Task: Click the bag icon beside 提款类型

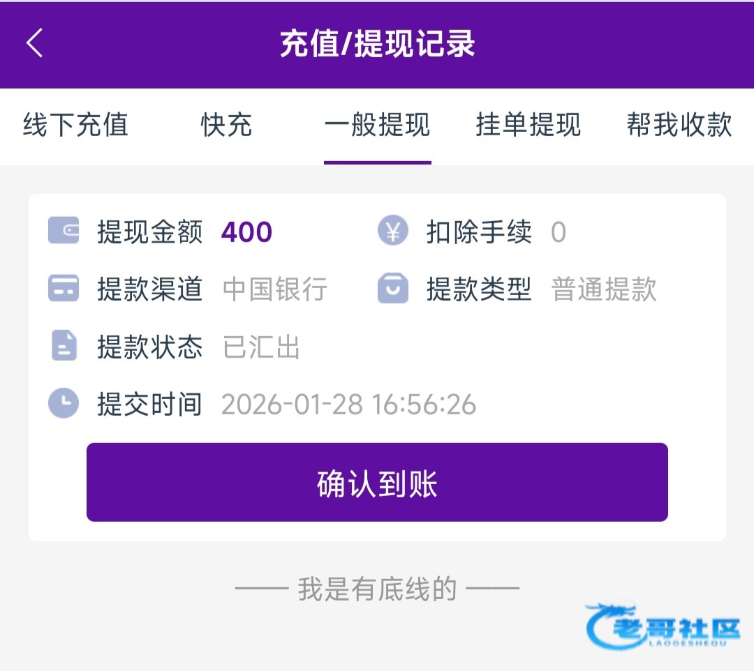Action: pos(392,288)
